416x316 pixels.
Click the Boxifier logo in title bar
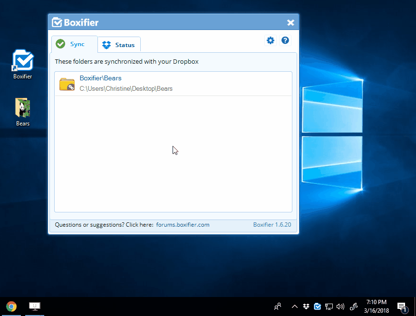click(x=75, y=22)
